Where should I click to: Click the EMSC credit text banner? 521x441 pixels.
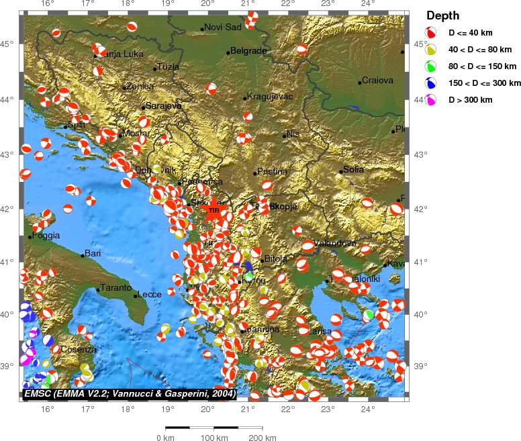129,394
